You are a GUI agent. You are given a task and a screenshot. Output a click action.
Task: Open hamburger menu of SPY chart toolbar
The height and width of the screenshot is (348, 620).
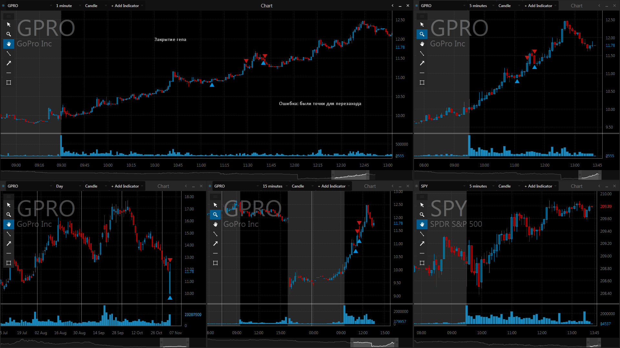click(x=422, y=197)
